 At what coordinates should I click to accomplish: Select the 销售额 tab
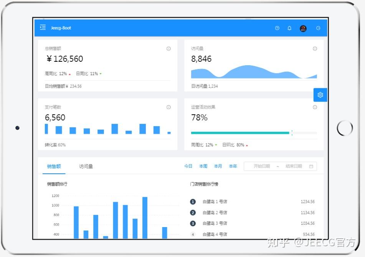[x=54, y=166]
